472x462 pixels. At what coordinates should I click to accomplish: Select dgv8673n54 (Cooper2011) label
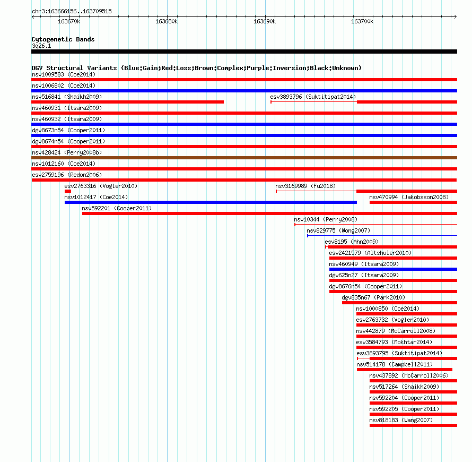pos(68,130)
